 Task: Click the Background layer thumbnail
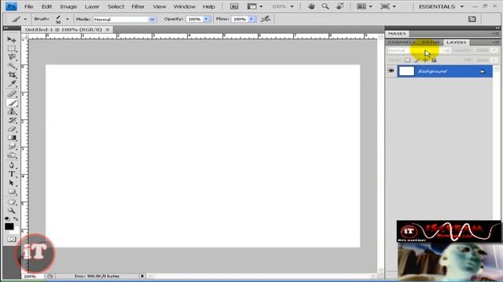point(406,71)
